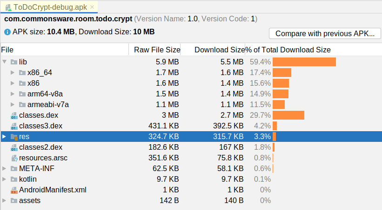
Task: Select the arm64-v8a folder row
Action: tap(191, 94)
